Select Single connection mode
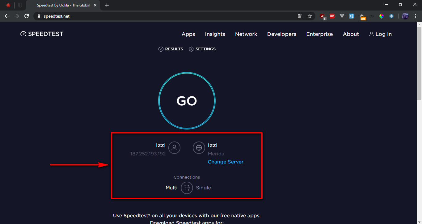422x224 pixels. click(203, 188)
